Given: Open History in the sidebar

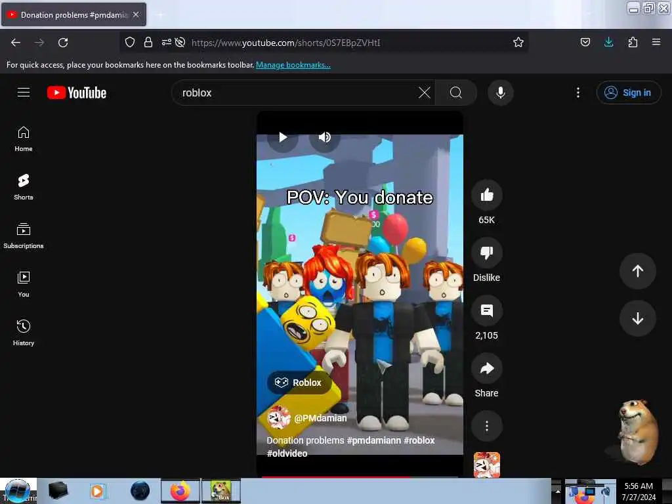Looking at the screenshot, I should click(x=24, y=333).
